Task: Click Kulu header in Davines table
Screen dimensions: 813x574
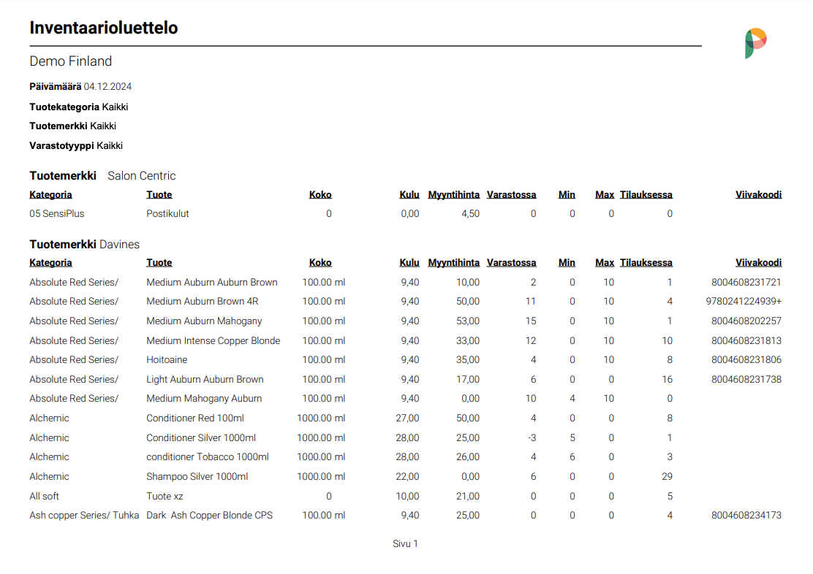Action: coord(409,263)
